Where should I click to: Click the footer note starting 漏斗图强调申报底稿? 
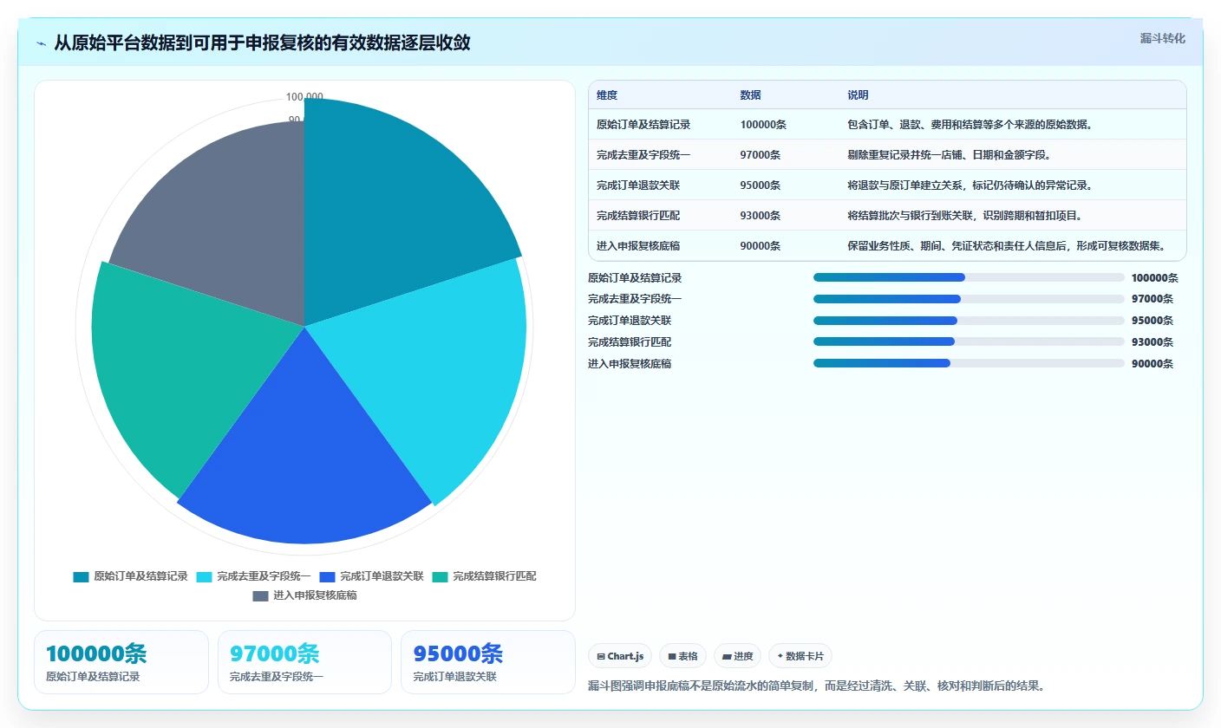tap(816, 686)
